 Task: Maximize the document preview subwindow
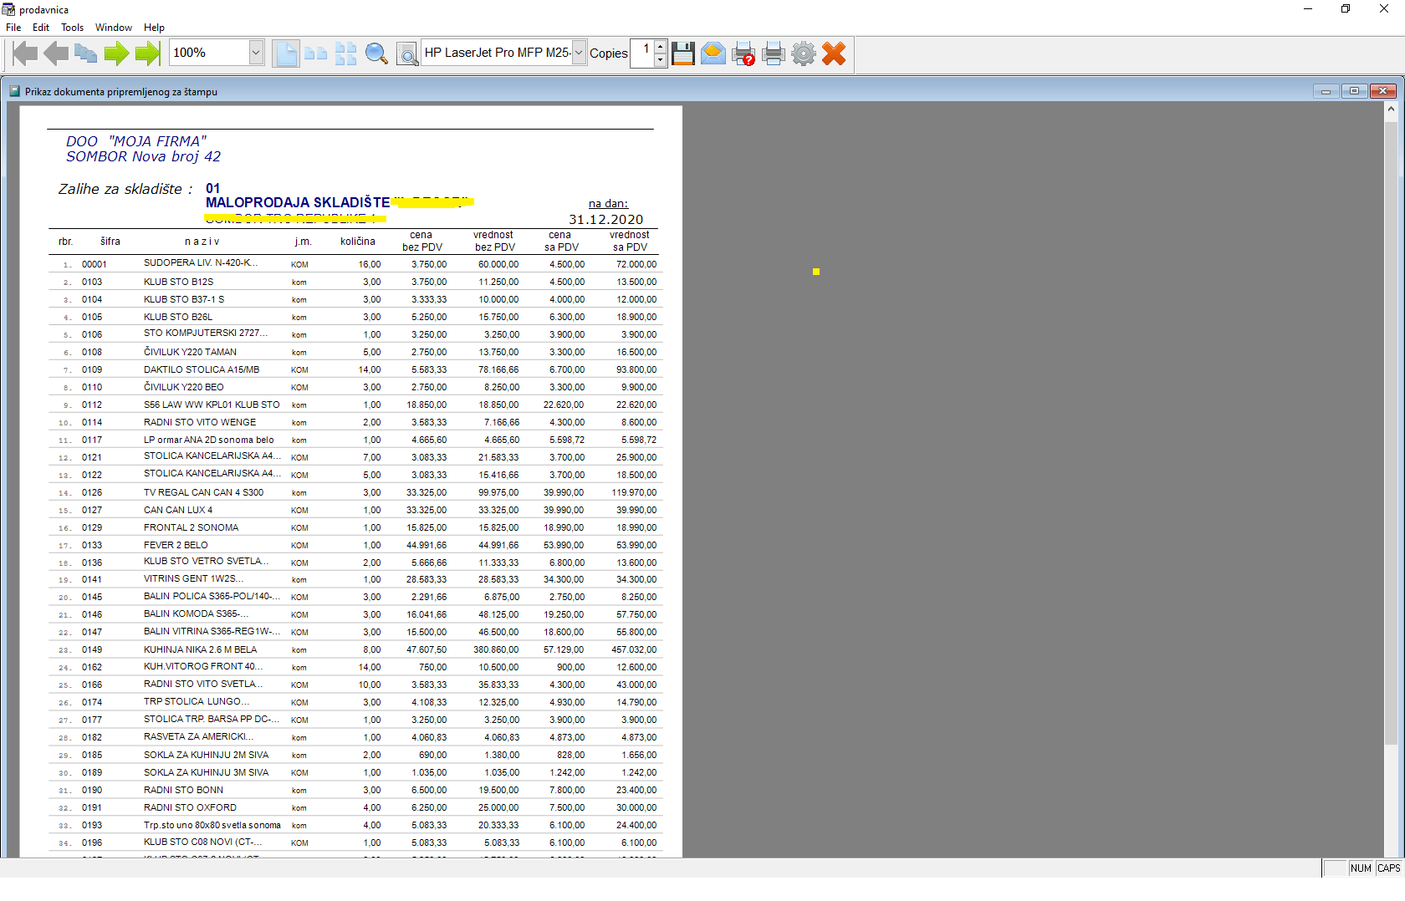tap(1354, 91)
